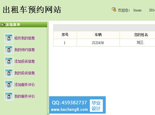Open 添加服务评价 menu entry
The width and height of the screenshot is (155, 115).
click(x=25, y=85)
